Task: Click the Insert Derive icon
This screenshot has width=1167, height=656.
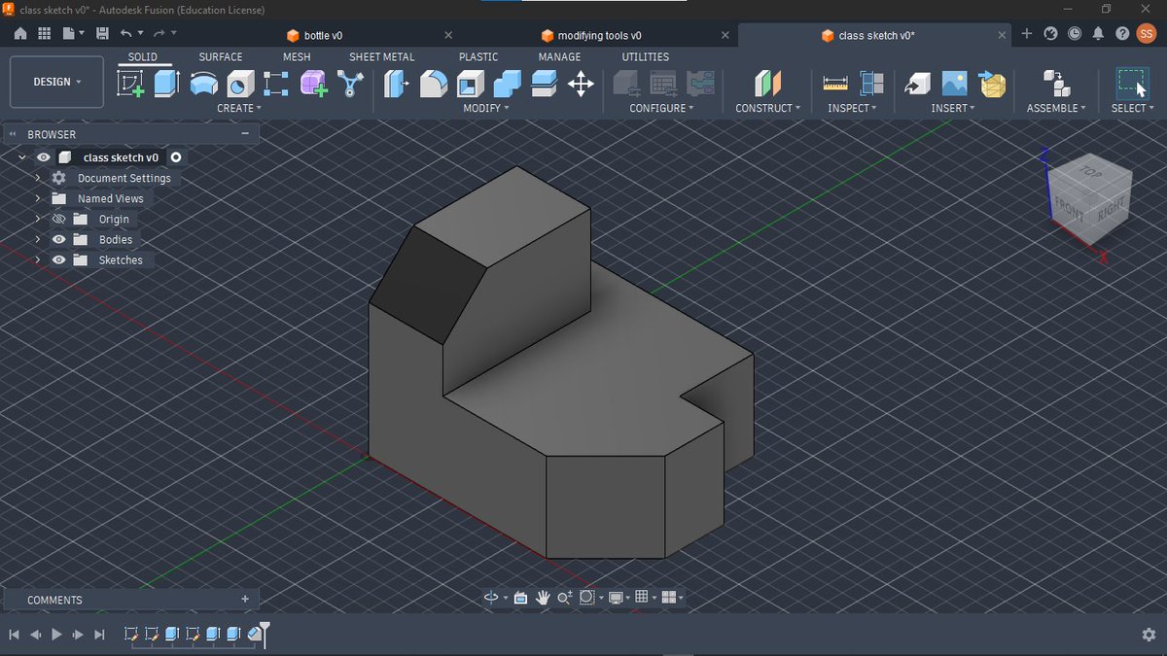Action: coord(917,84)
